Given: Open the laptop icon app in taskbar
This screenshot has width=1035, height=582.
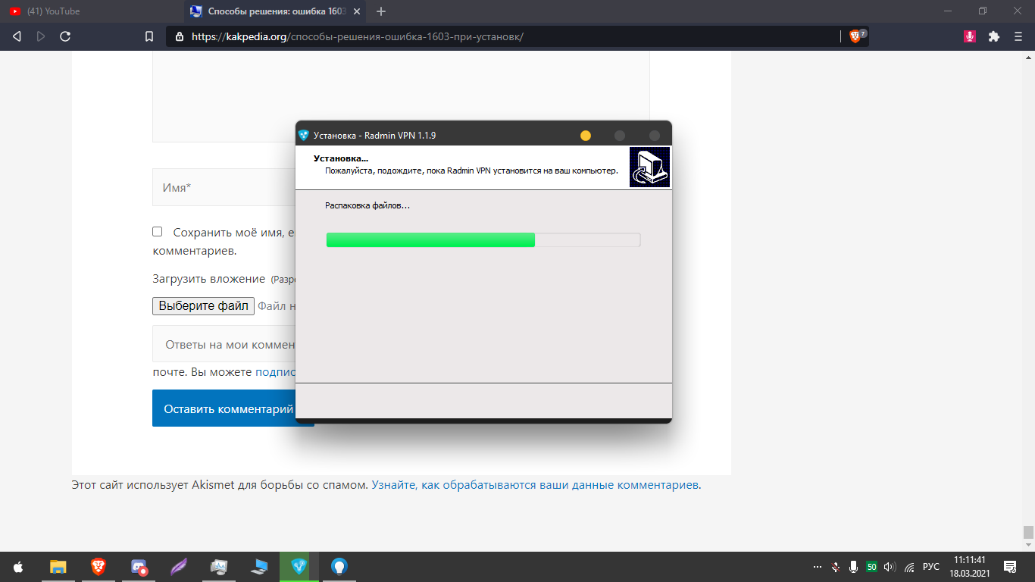Looking at the screenshot, I should click(x=259, y=566).
